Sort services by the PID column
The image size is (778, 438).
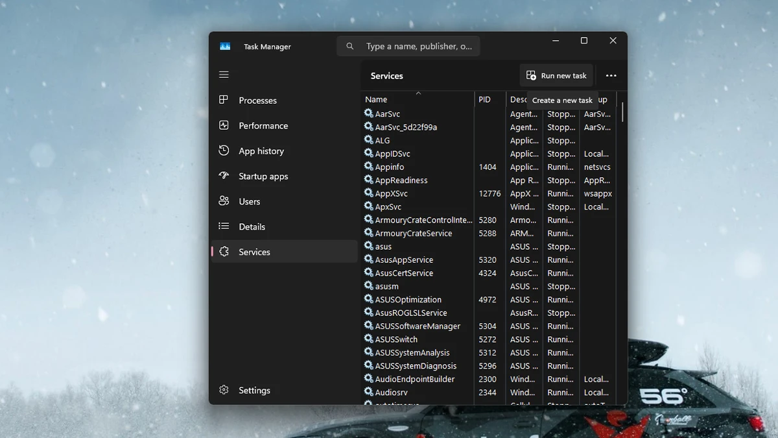click(490, 99)
